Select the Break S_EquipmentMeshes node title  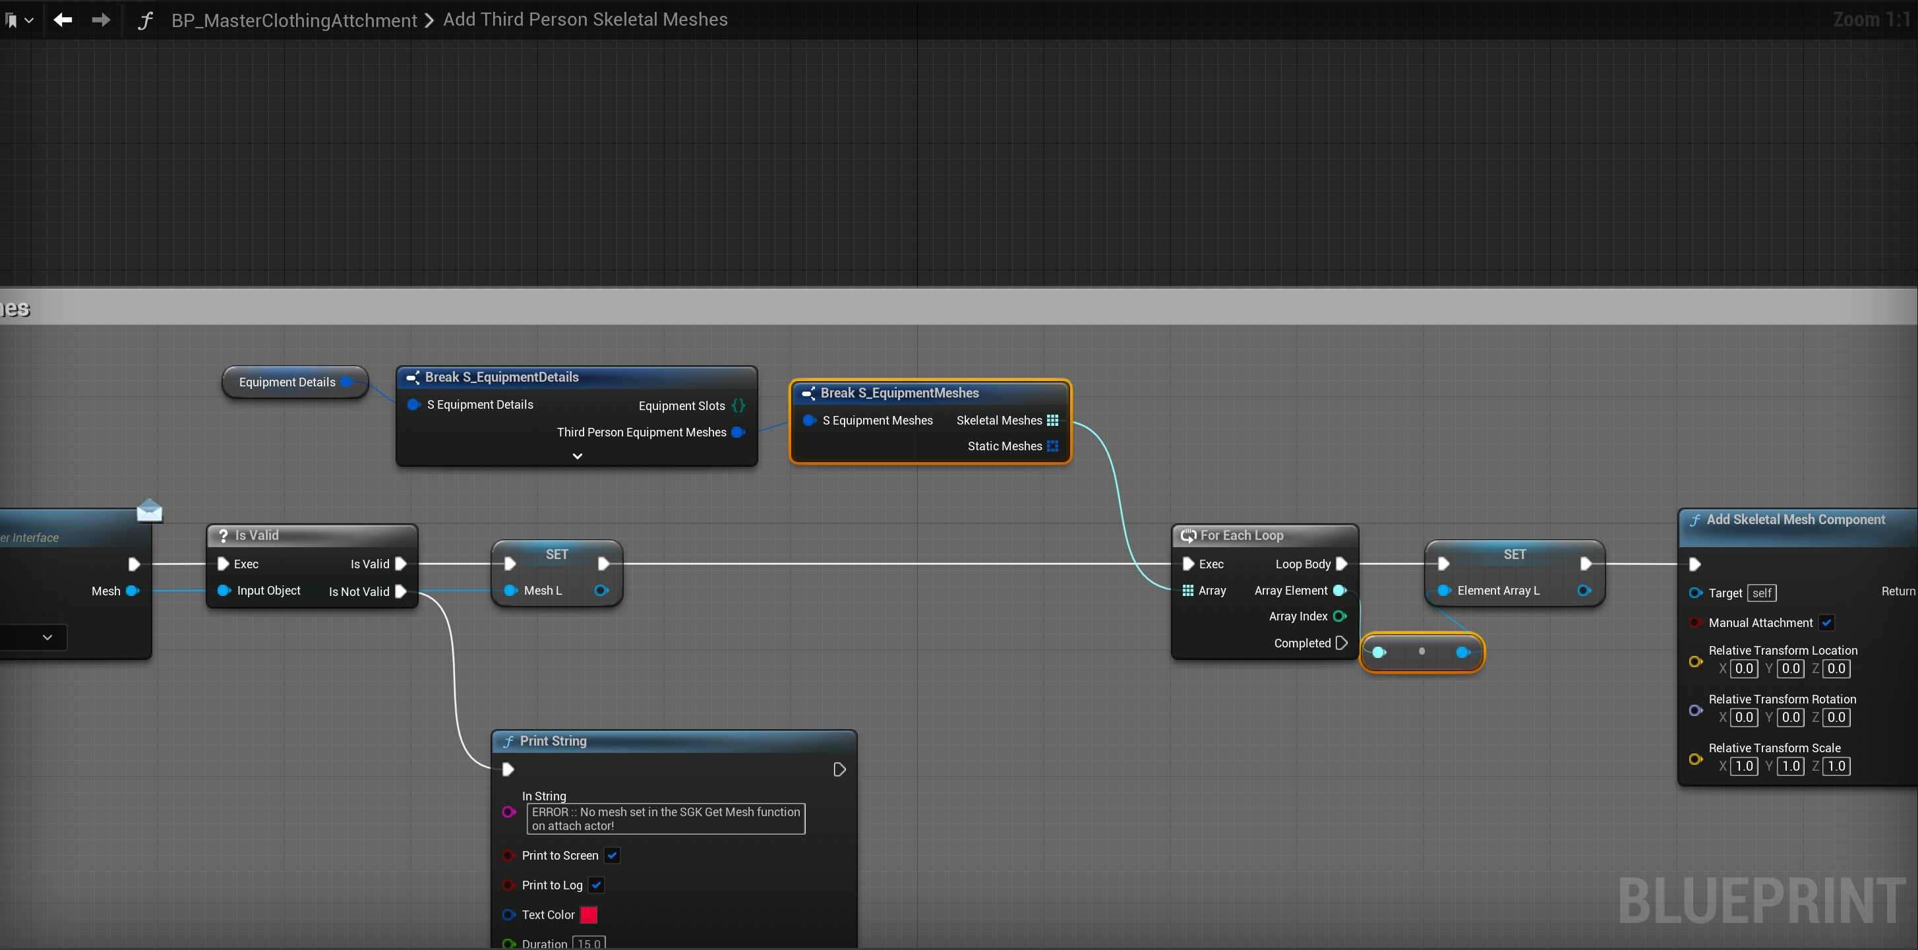(899, 393)
